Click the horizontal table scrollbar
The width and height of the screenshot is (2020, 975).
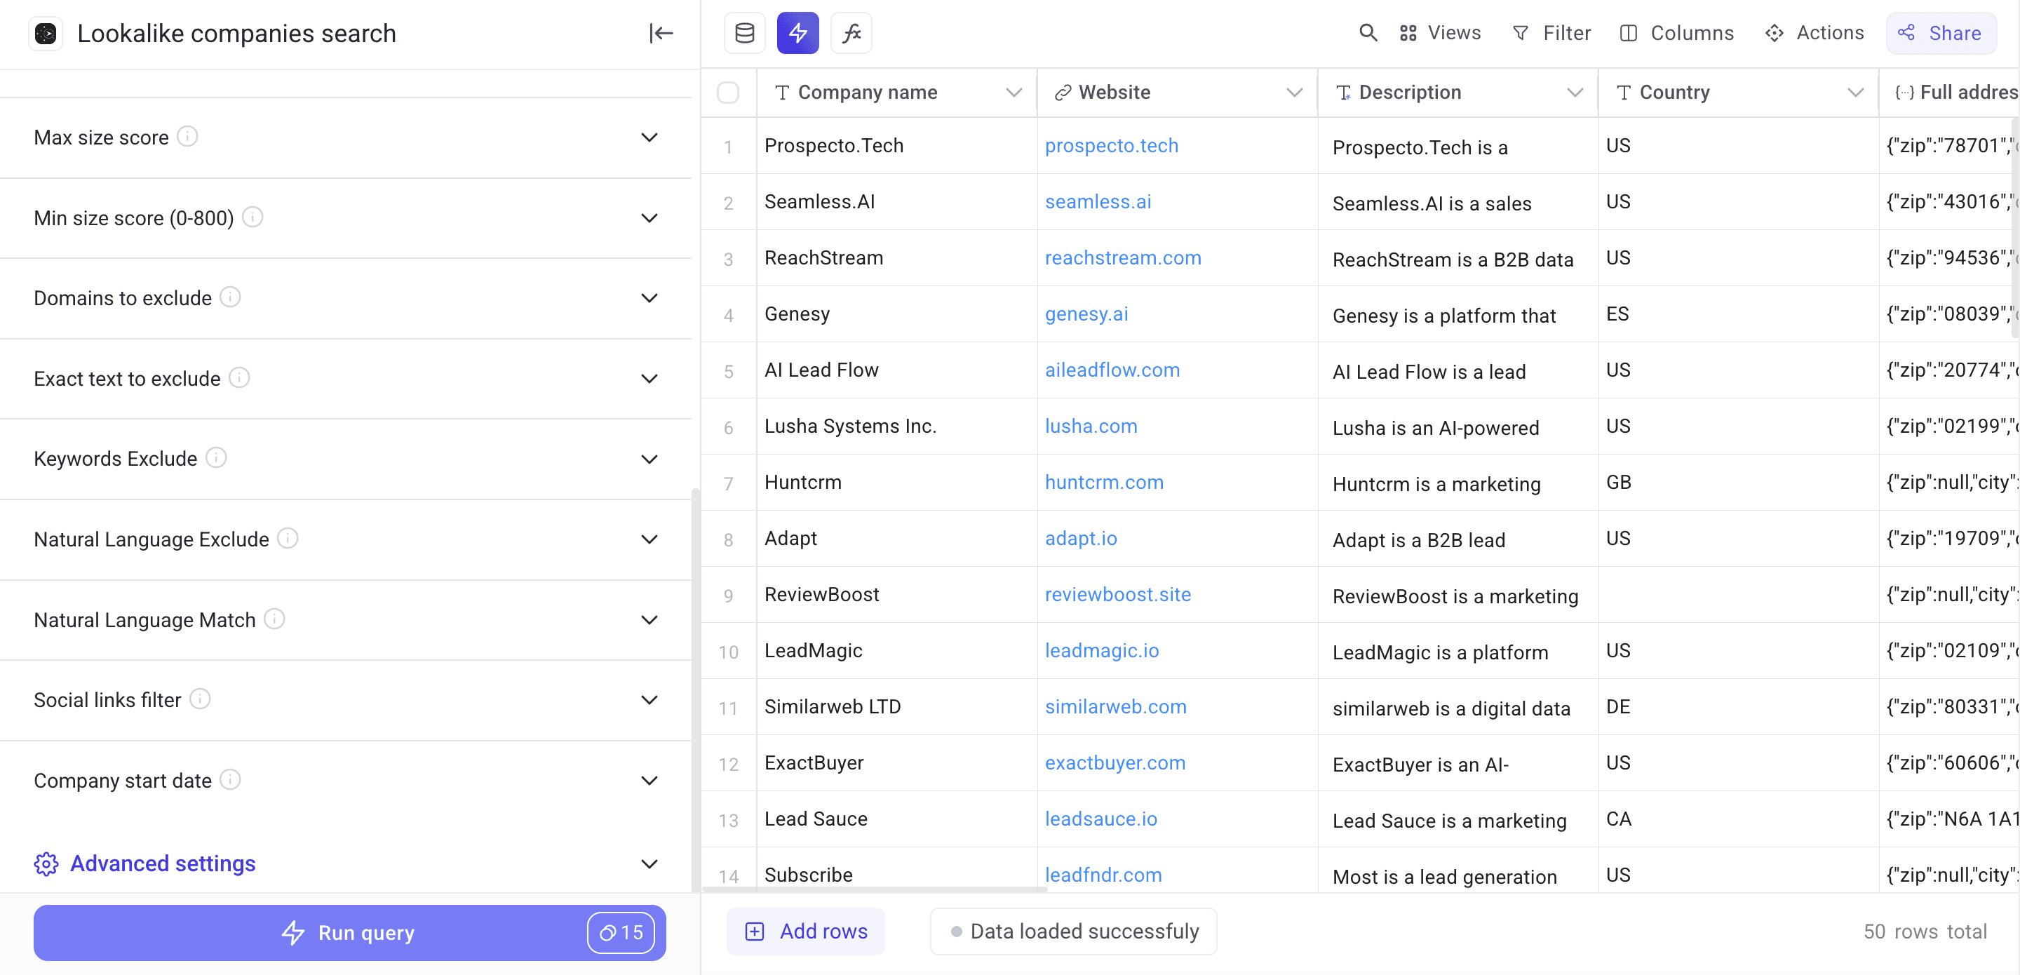tap(875, 889)
